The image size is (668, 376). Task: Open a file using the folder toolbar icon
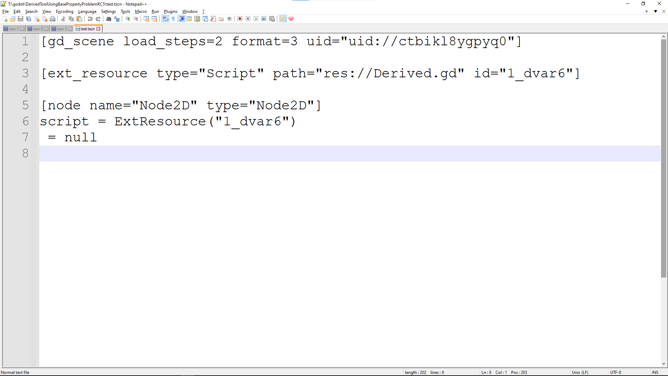pyautogui.click(x=13, y=19)
